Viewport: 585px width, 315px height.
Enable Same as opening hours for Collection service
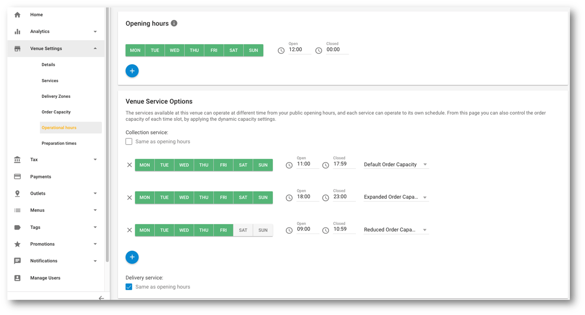pos(129,141)
